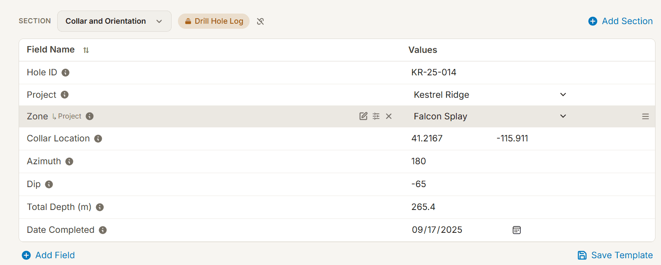Click the latitude value 41.2167
Viewport: 661px width, 265px height.
pyautogui.click(x=427, y=138)
